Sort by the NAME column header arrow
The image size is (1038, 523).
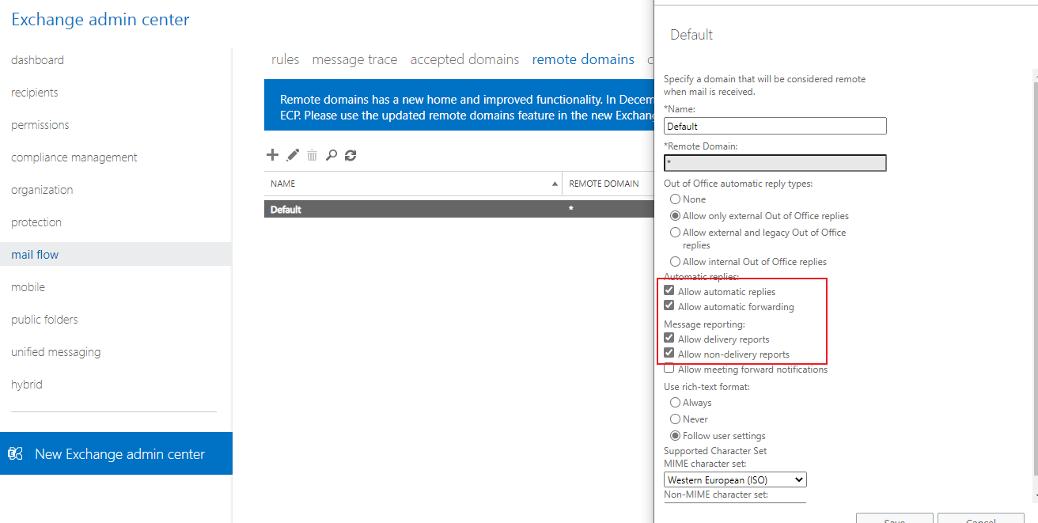point(554,183)
